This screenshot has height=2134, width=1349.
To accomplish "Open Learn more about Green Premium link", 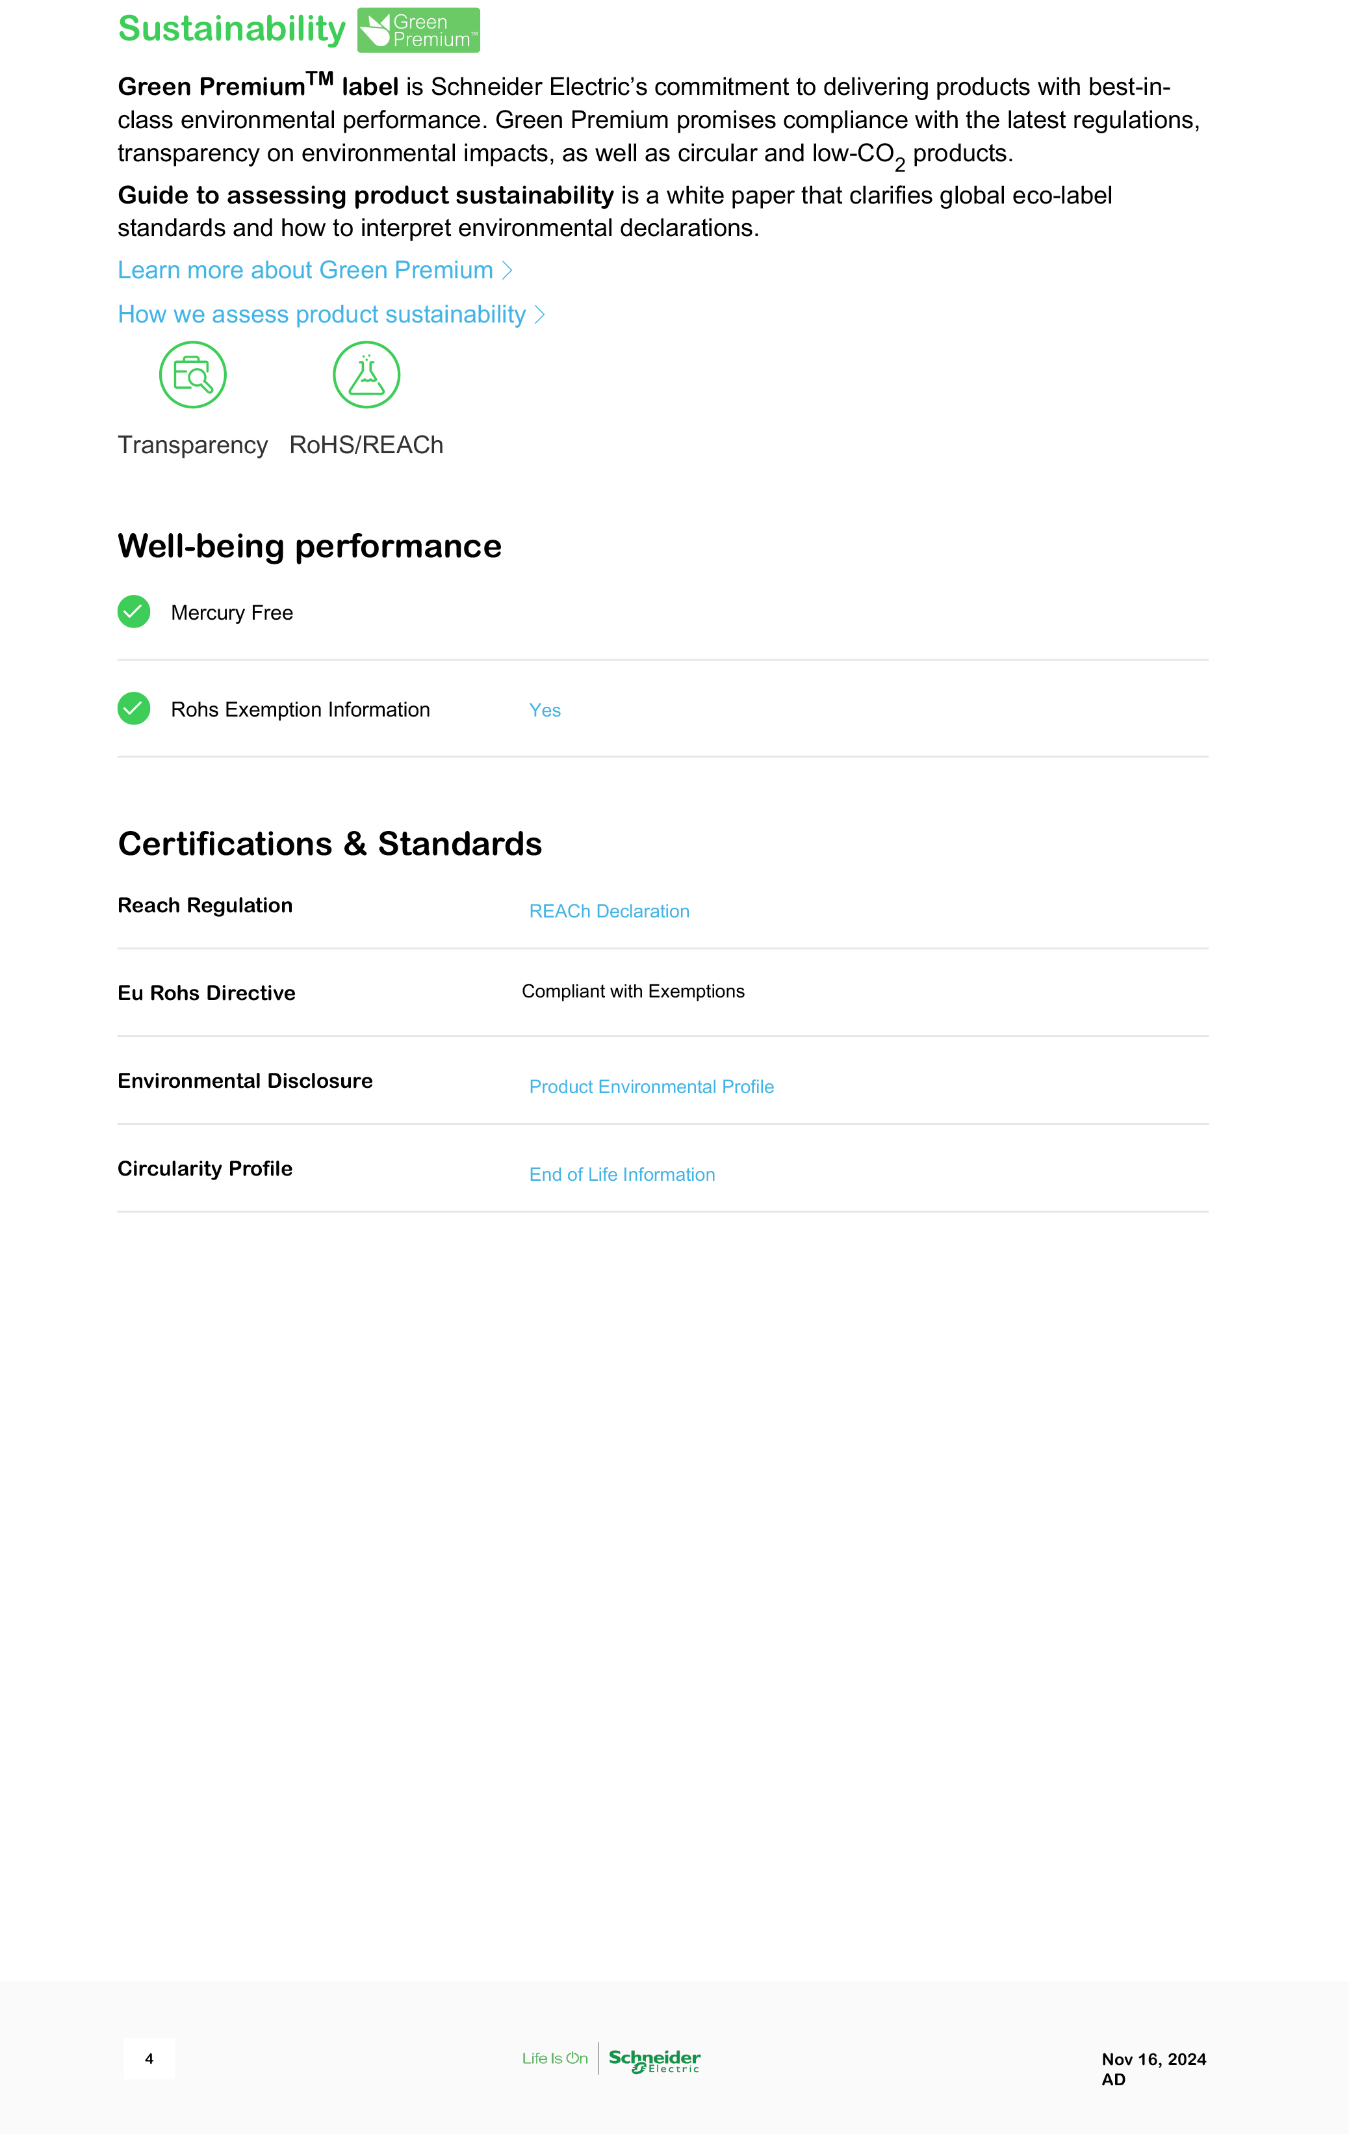I will point(305,270).
